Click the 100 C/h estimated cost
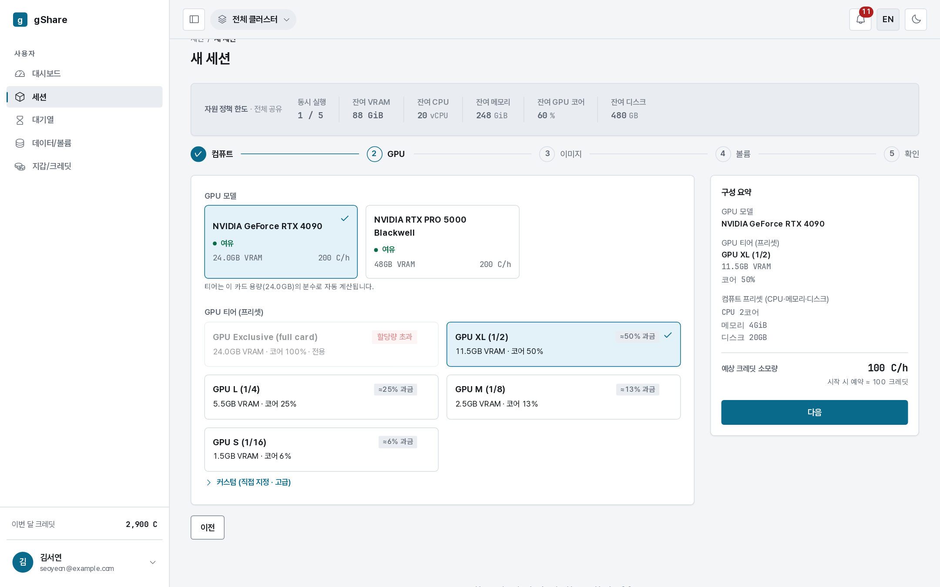This screenshot has width=940, height=587. pos(887,368)
